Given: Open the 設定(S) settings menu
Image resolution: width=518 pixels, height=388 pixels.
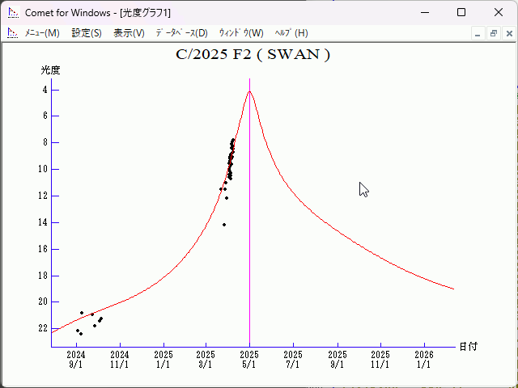Looking at the screenshot, I should 87,33.
